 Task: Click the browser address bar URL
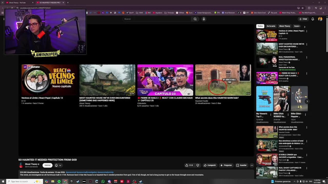click(x=35, y=8)
